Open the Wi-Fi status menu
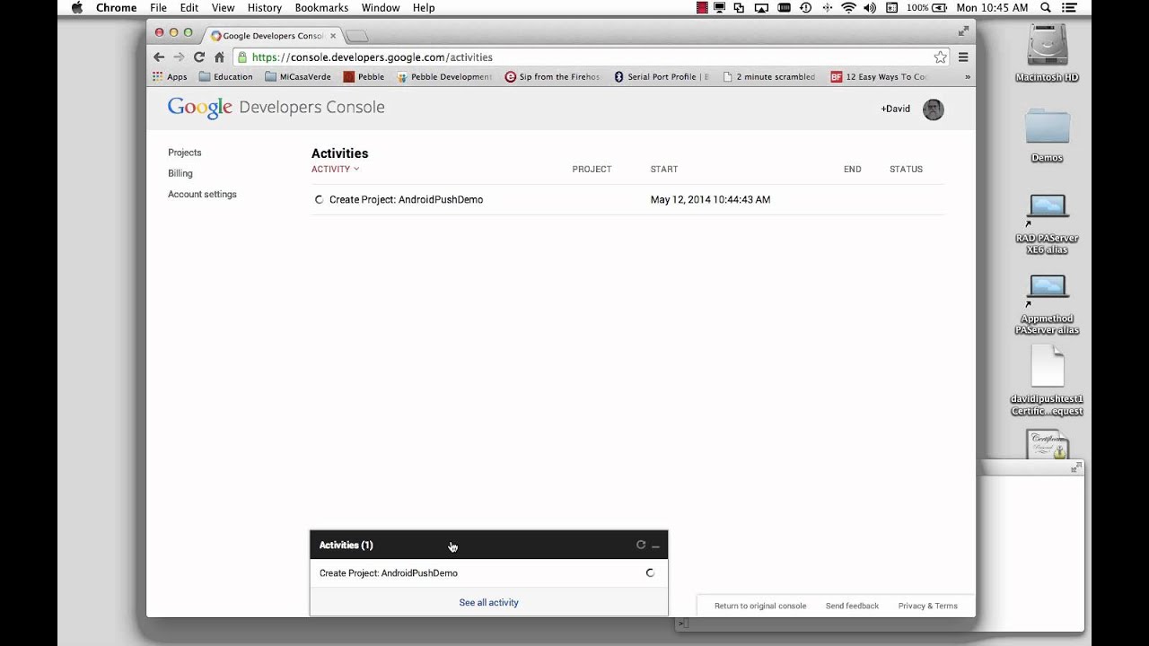Image resolution: width=1149 pixels, height=646 pixels. click(848, 7)
